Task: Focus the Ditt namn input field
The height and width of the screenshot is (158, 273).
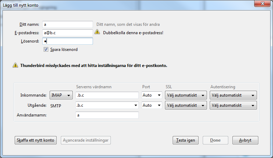Action: coord(67,24)
